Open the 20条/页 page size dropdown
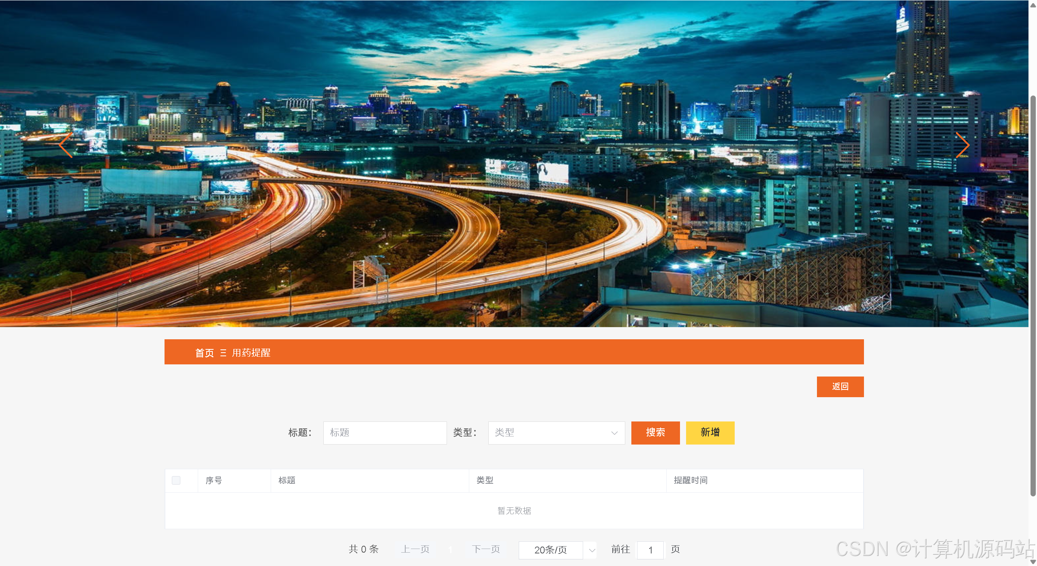This screenshot has width=1037, height=566. click(x=557, y=550)
